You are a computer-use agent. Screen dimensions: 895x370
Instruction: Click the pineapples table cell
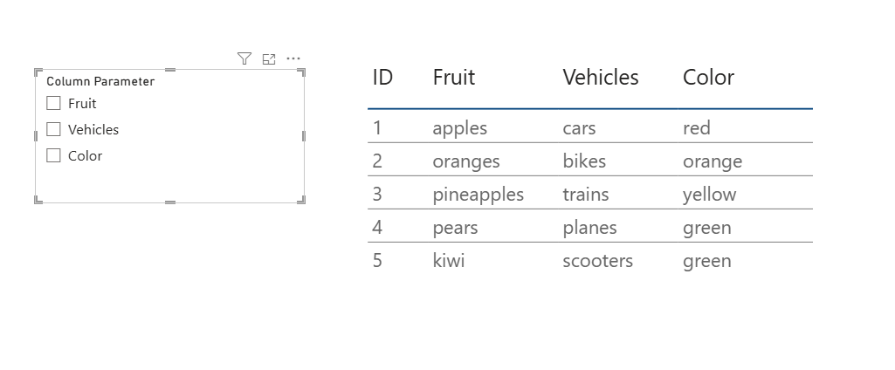click(478, 195)
